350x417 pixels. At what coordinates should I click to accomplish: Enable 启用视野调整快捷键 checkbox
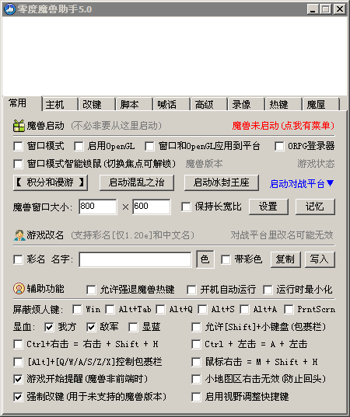point(196,397)
